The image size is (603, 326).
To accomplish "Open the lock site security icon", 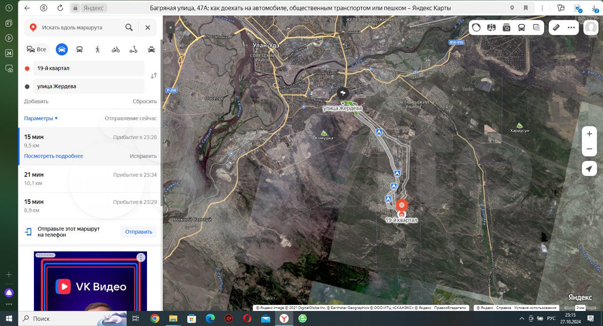I will point(75,8).
